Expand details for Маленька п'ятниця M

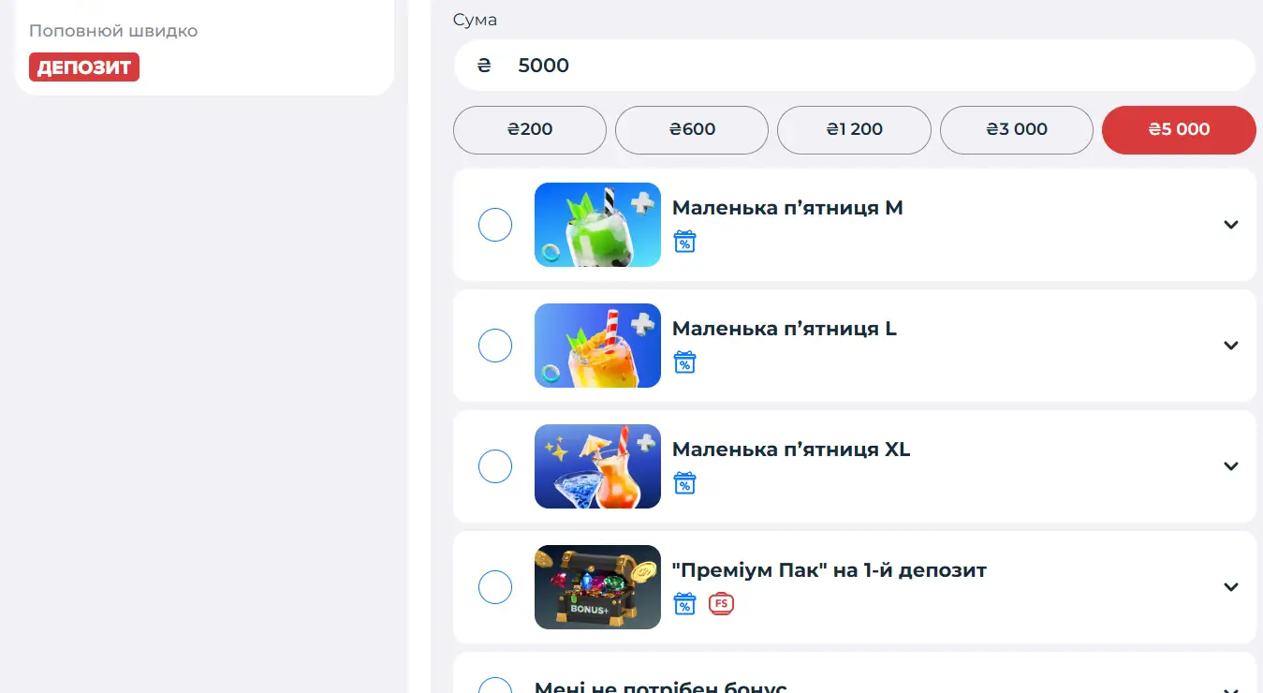coord(1231,225)
